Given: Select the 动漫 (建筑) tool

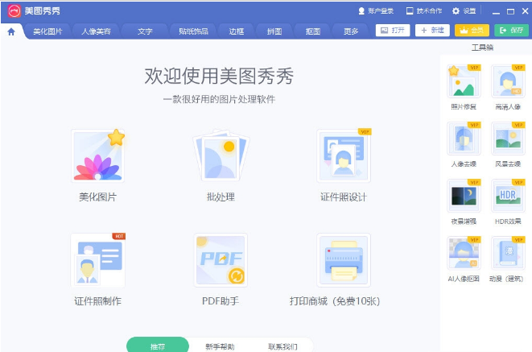Looking at the screenshot, I should (x=508, y=254).
